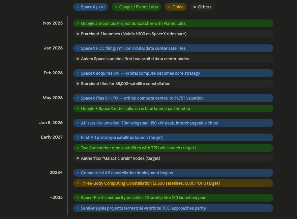Open the Three-Body Computing Constellation entry
The image size is (297, 219).
(173, 183)
